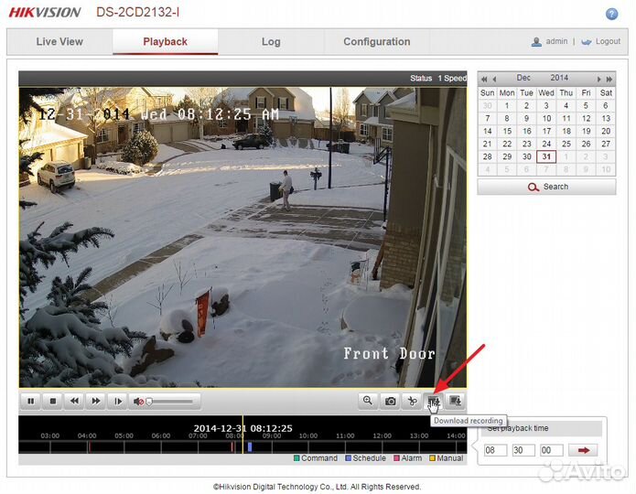This screenshot has width=636, height=494.
Task: Pause the video playback
Action: pyautogui.click(x=31, y=401)
